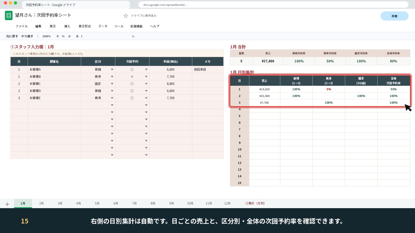
Task: Open the ファイル menu
Action: [x=22, y=26]
